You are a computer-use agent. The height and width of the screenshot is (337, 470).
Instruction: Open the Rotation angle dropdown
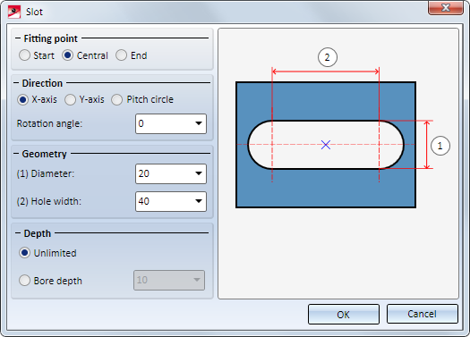(199, 123)
